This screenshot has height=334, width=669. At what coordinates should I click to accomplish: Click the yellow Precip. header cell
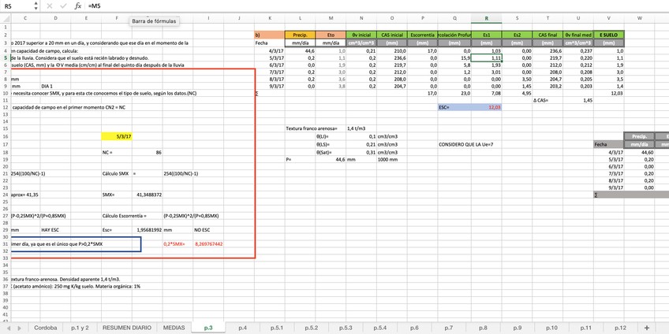click(x=300, y=35)
